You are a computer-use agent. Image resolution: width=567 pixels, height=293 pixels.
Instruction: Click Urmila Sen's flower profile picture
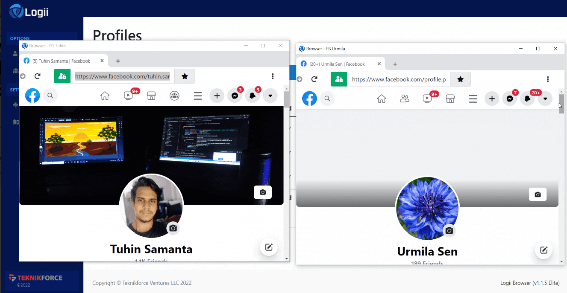427,209
